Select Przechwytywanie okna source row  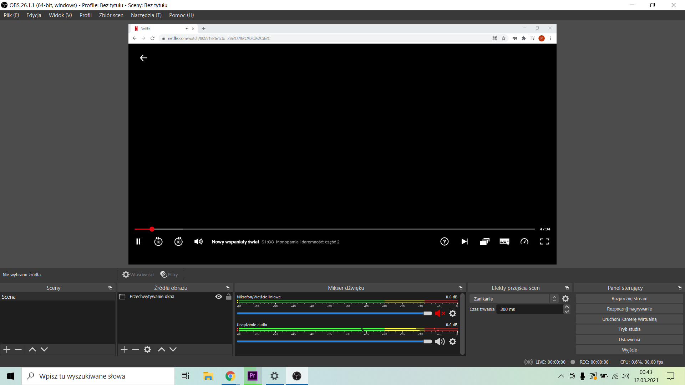(x=175, y=297)
